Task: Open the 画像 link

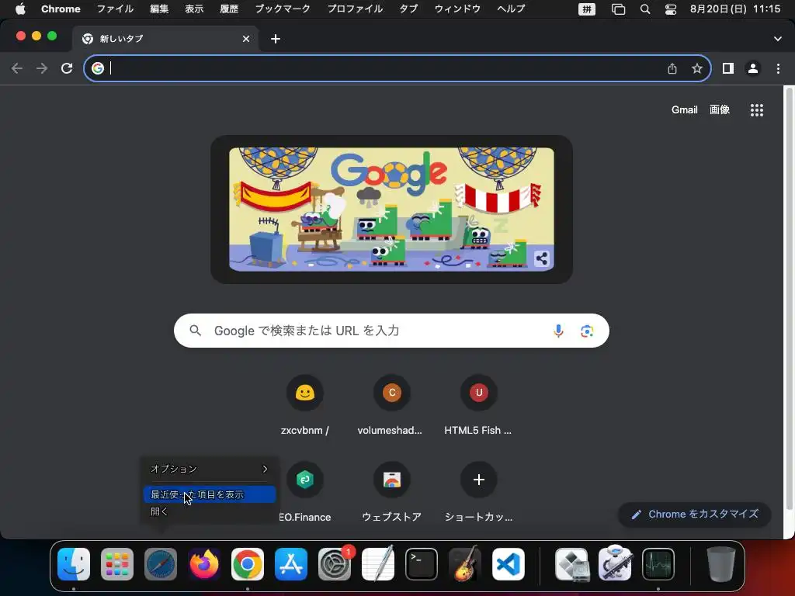Action: click(720, 110)
